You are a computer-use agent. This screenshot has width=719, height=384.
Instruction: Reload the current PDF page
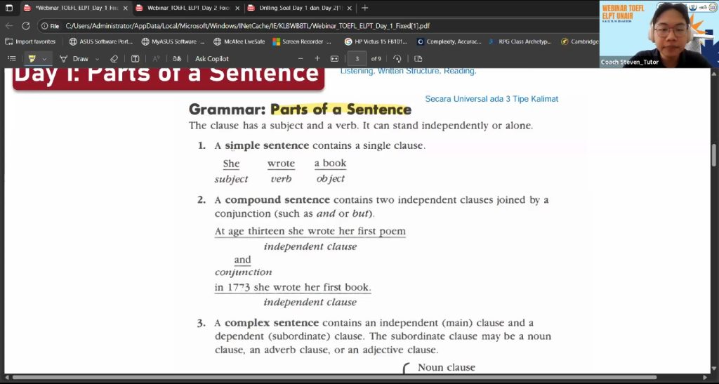point(26,26)
